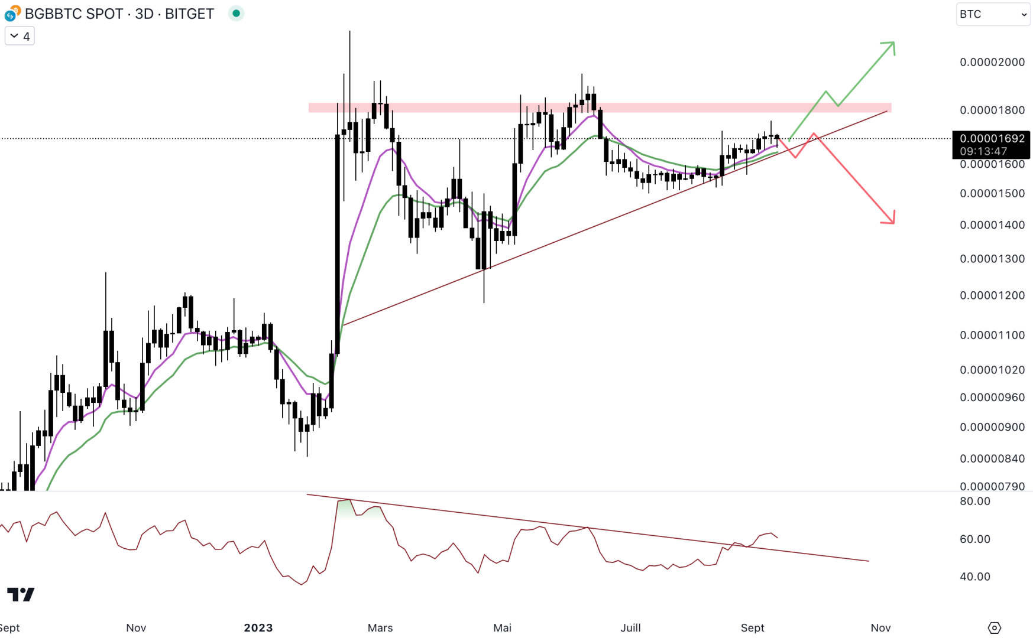Click the 0.00001200 price axis label
Image resolution: width=1033 pixels, height=638 pixels.
[x=992, y=295]
